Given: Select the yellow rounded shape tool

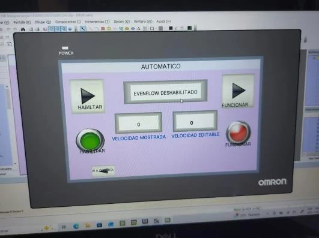Looking at the screenshot, I should [x=109, y=29].
